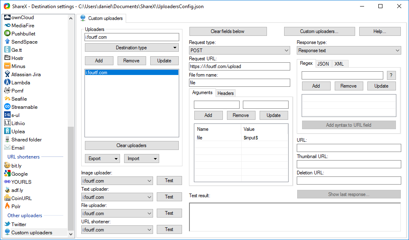Select the Arguments tab
409x240 pixels.
tap(202, 92)
